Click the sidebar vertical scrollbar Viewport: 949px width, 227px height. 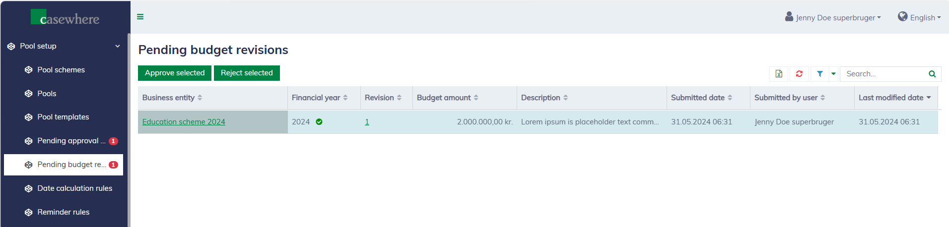point(129,129)
